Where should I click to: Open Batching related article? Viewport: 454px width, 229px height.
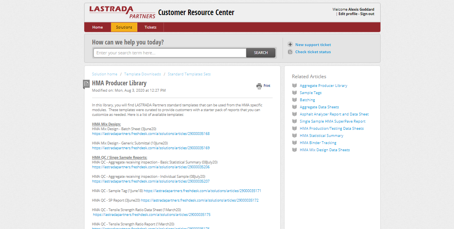pyautogui.click(x=307, y=100)
